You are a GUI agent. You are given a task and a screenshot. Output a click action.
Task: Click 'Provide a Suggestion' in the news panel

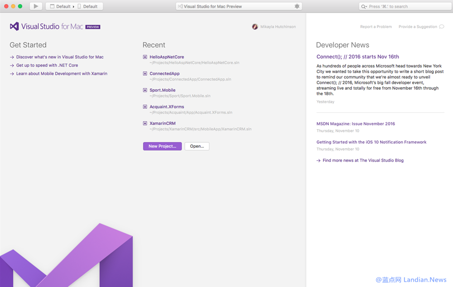tap(418, 27)
